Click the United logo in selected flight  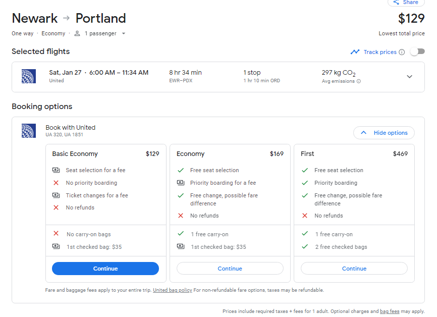[x=29, y=76]
